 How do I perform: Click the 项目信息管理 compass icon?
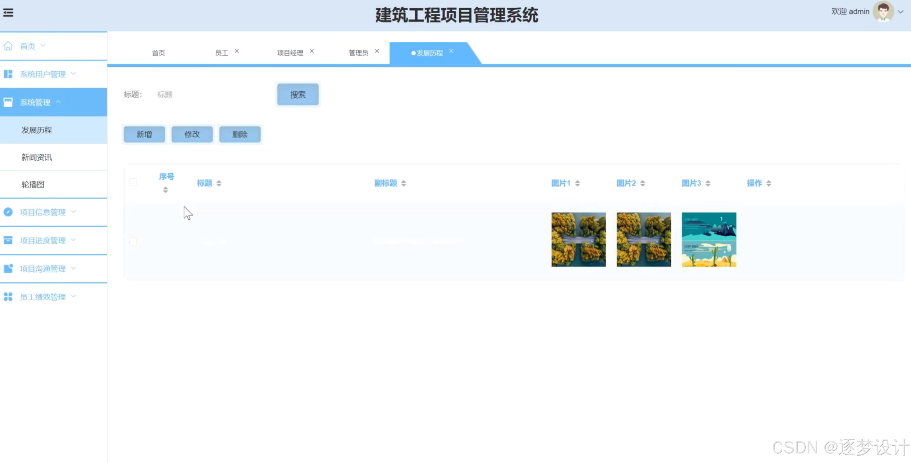click(x=8, y=212)
